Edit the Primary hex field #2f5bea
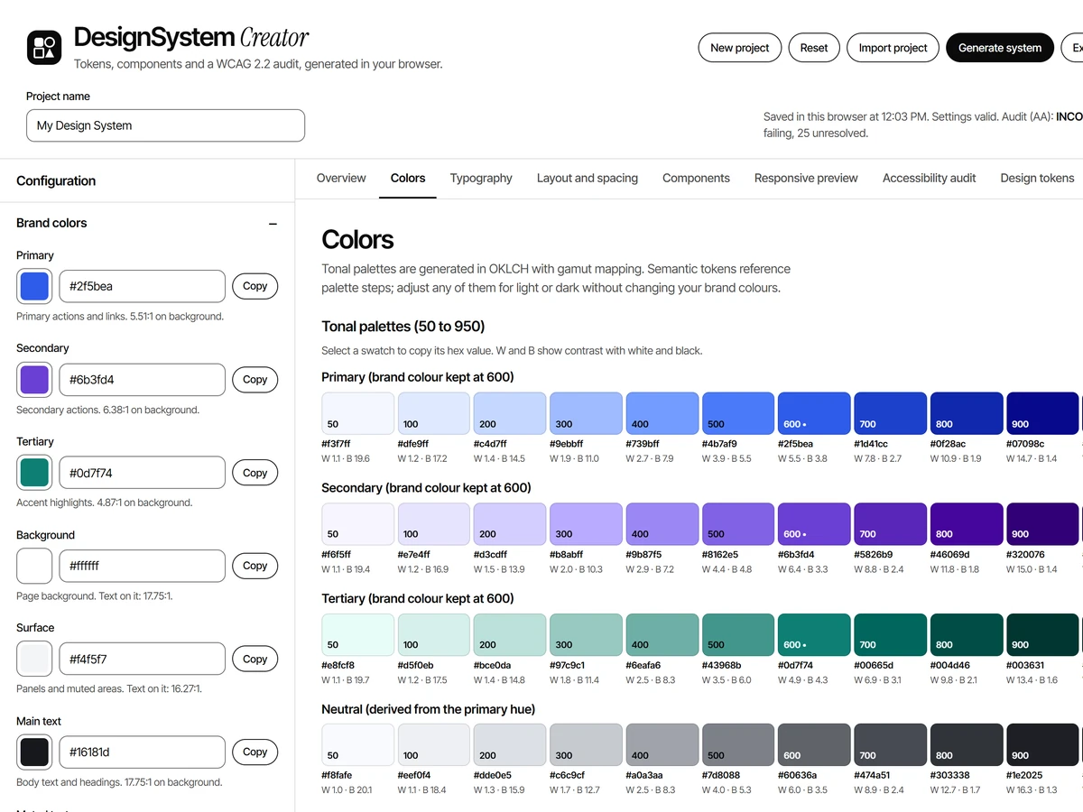Viewport: 1083px width, 812px height. pos(142,286)
